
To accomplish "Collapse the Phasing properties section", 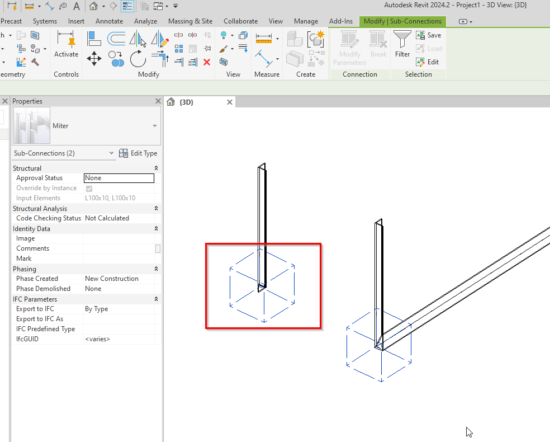I will pyautogui.click(x=157, y=269).
